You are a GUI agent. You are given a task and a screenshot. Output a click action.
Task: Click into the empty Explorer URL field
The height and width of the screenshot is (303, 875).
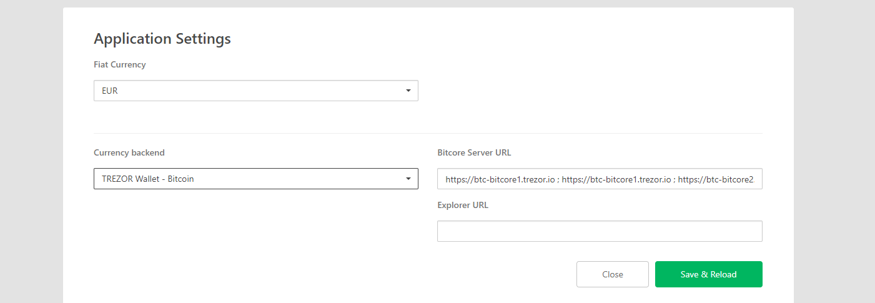coord(600,231)
